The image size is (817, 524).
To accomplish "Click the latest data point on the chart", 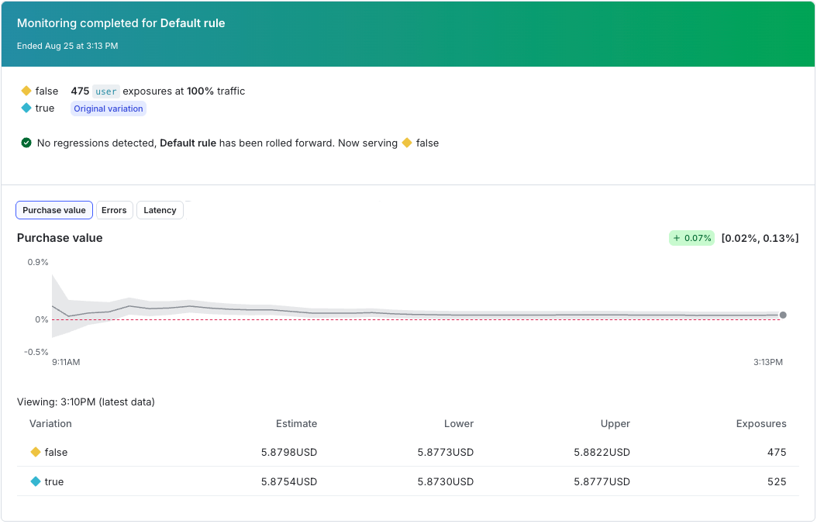I will point(783,315).
